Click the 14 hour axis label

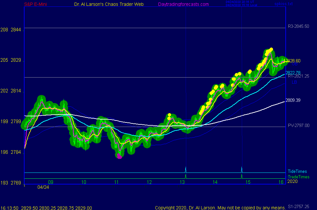point(215,182)
